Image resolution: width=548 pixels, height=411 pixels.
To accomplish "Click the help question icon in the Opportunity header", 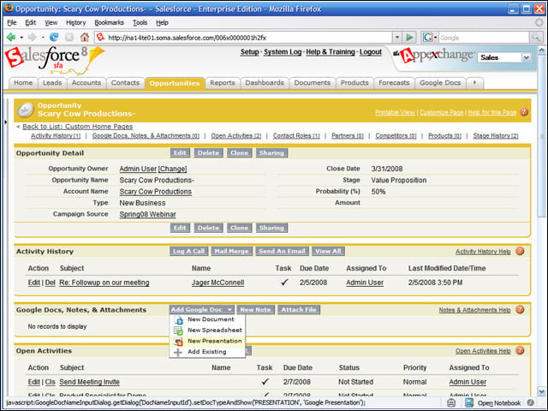I will pos(523,112).
